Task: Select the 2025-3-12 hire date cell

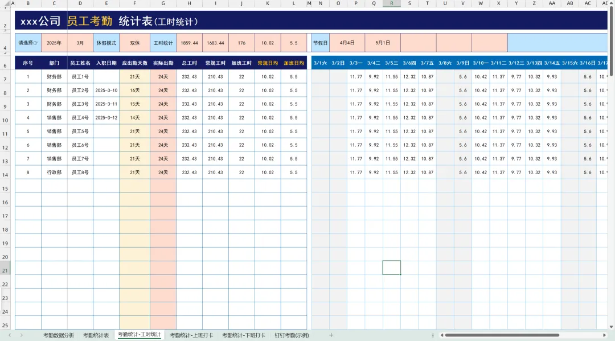Action: click(106, 118)
